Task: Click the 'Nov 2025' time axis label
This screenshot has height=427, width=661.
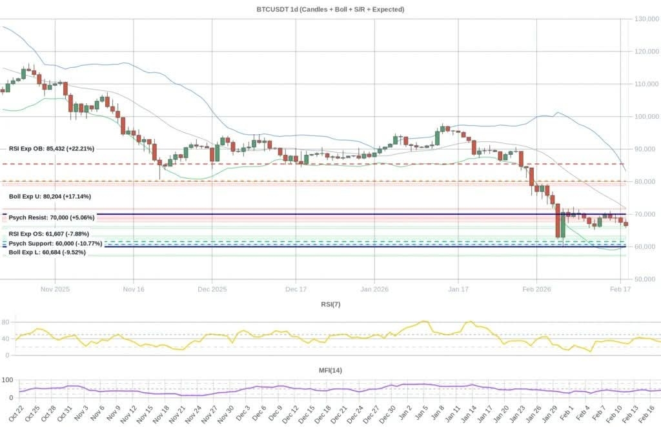Action: pyautogui.click(x=55, y=290)
